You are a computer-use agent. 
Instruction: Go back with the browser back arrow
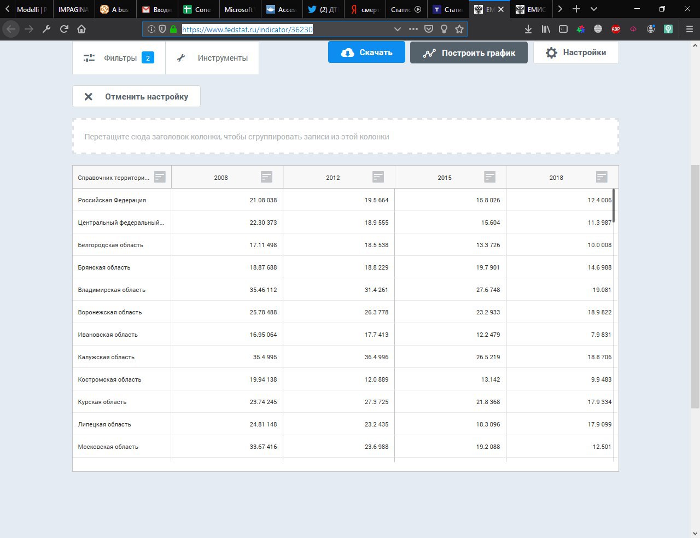point(10,29)
